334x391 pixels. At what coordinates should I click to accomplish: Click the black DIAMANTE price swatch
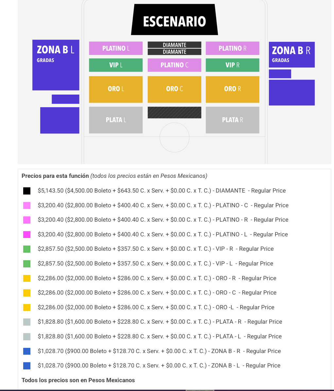(27, 191)
